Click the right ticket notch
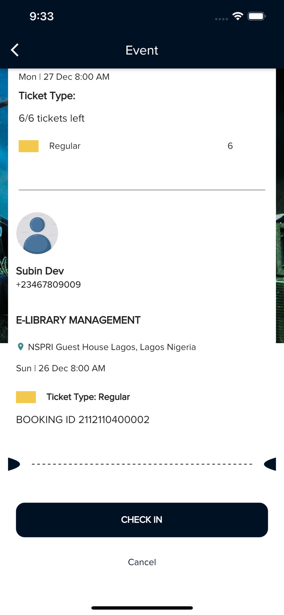This screenshot has height=615, width=284. [270, 464]
